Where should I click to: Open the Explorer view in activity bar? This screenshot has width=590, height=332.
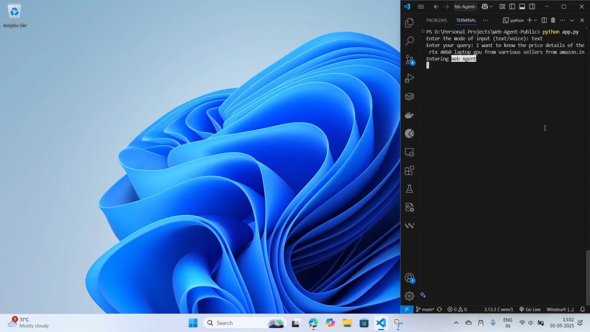pyautogui.click(x=409, y=23)
